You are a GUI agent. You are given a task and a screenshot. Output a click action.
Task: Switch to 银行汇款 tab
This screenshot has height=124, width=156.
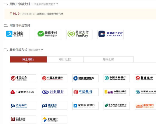(x=65, y=59)
